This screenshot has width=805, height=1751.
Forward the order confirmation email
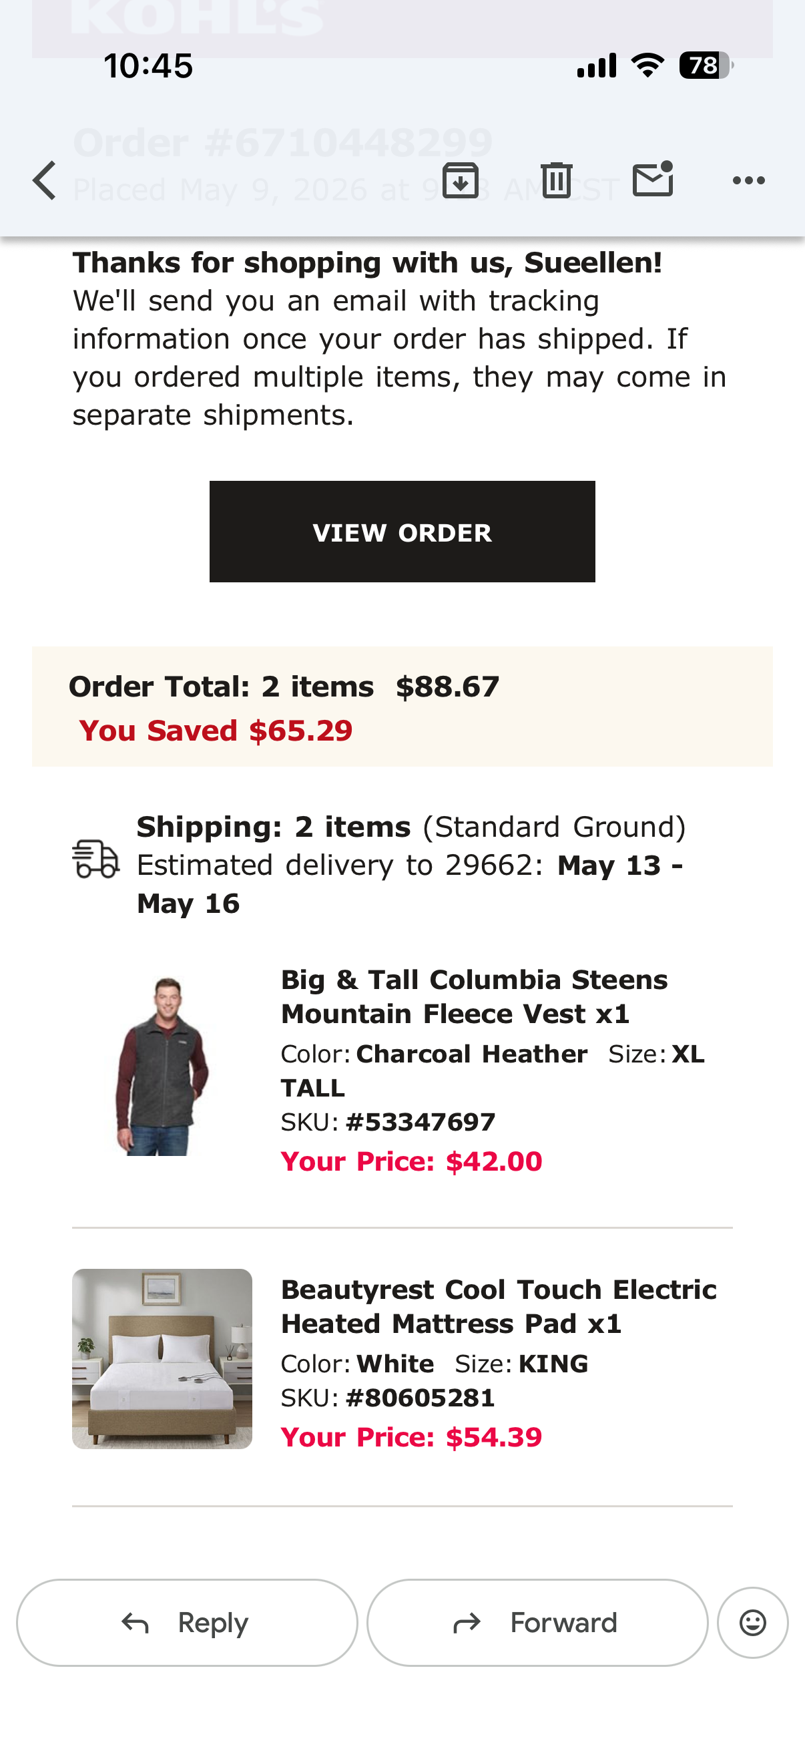pos(537,1623)
